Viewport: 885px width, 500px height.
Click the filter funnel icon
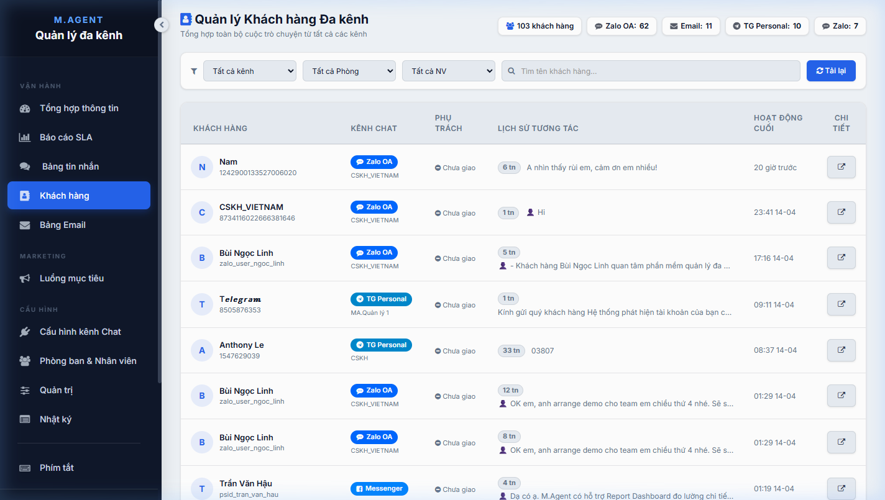[x=194, y=71]
